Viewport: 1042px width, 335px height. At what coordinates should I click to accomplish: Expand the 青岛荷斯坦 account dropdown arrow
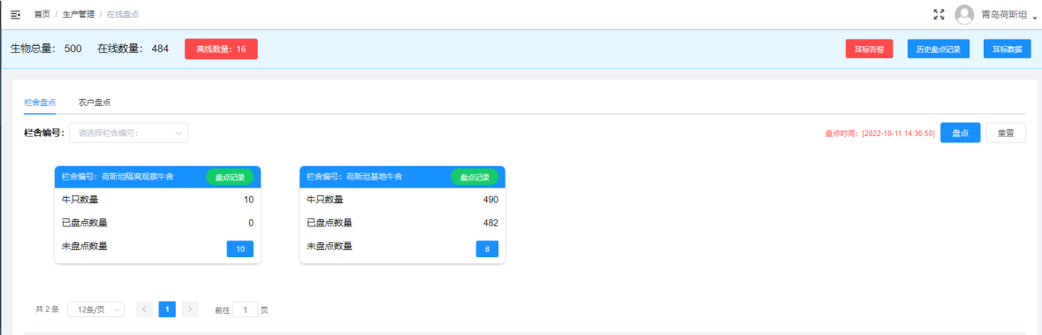[x=1035, y=18]
